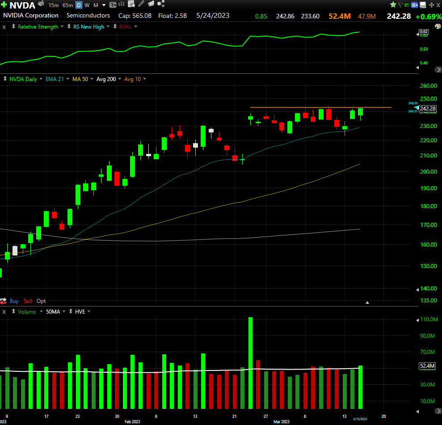Switch to 65m timeframe
Image resolution: width=442 pixels, height=425 pixels.
click(x=67, y=5)
